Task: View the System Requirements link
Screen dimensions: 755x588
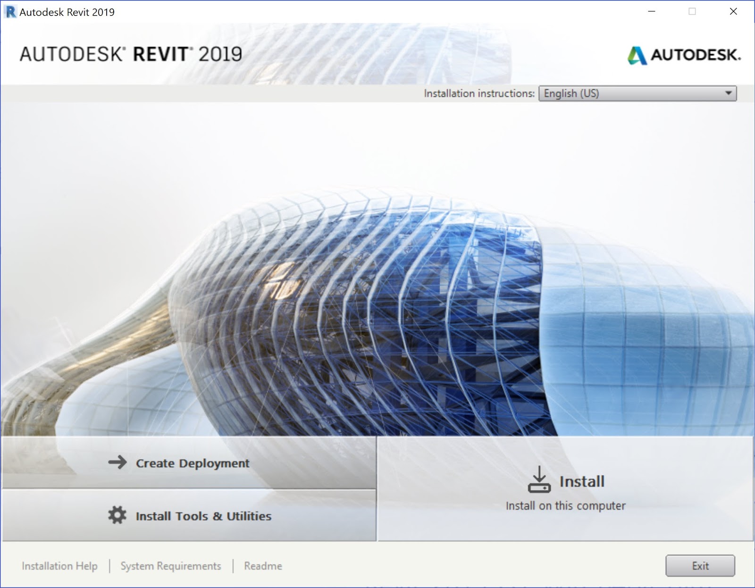Action: pos(171,566)
